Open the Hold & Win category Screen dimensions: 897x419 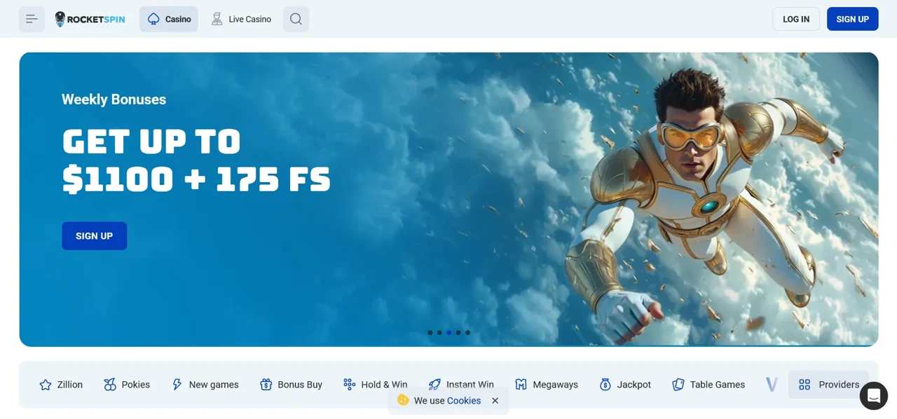(x=376, y=385)
